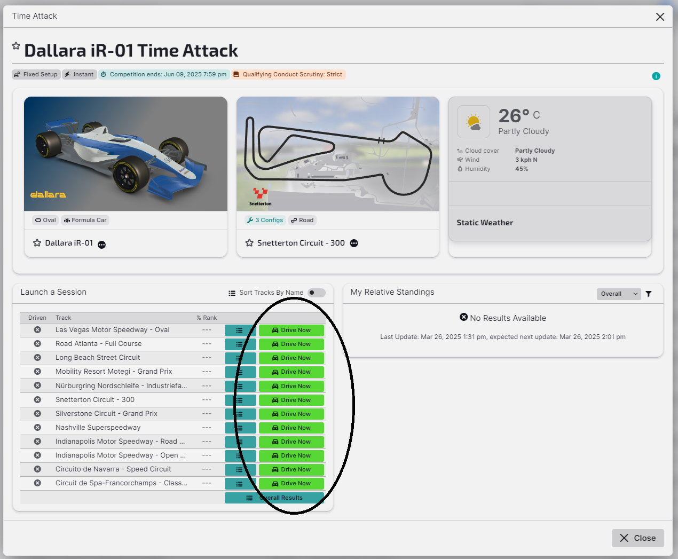Drive Now on Nürburgring Nordschleife

pos(291,387)
